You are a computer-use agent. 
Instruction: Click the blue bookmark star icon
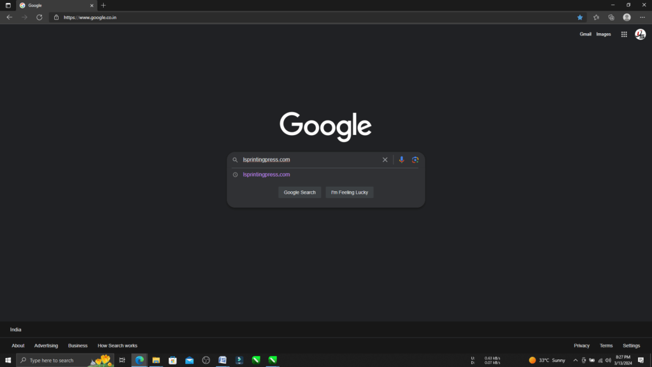pos(580,17)
